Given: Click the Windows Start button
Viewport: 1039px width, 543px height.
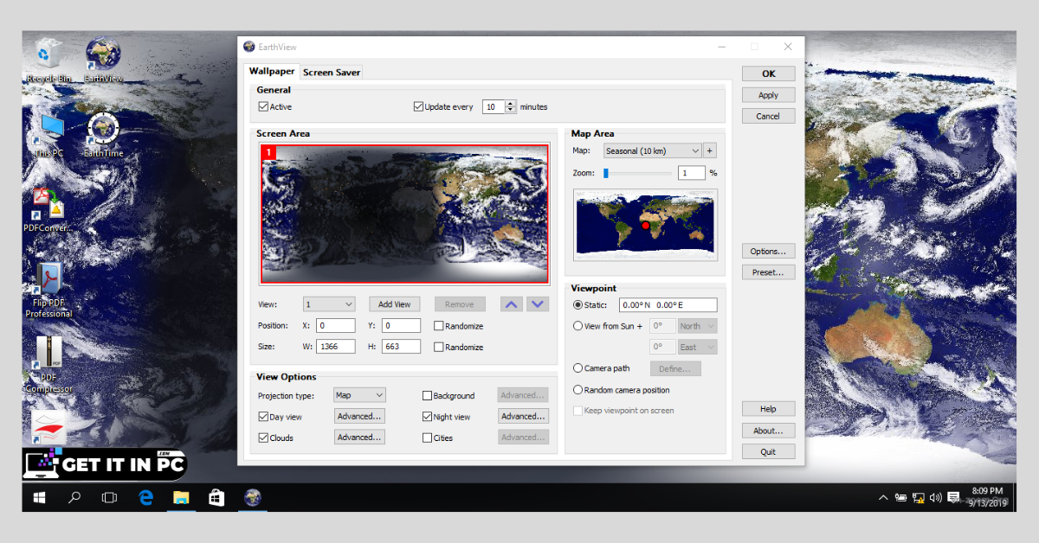Looking at the screenshot, I should point(39,497).
